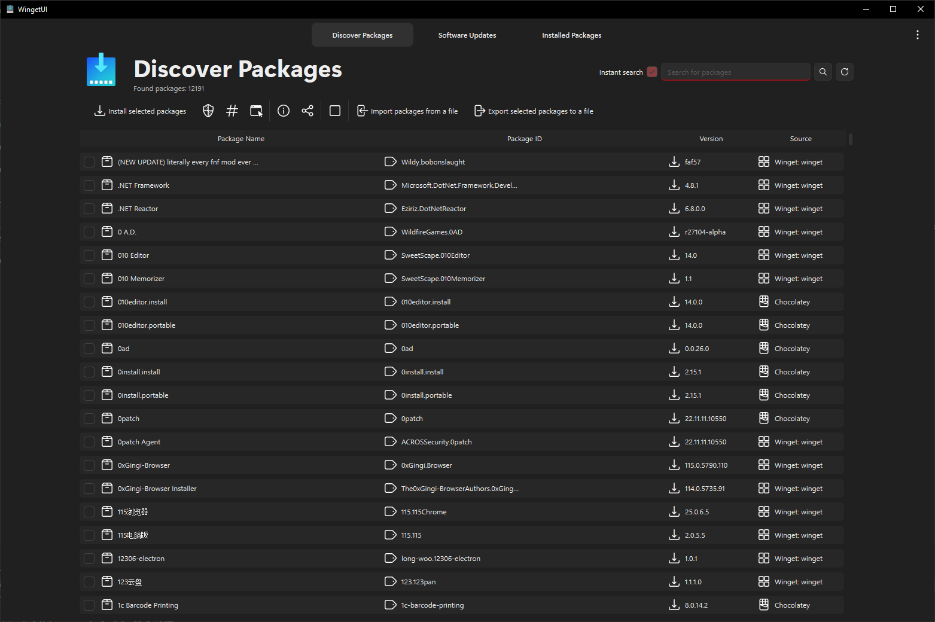Go to the Installed Packages tab
The width and height of the screenshot is (935, 622).
coord(572,35)
